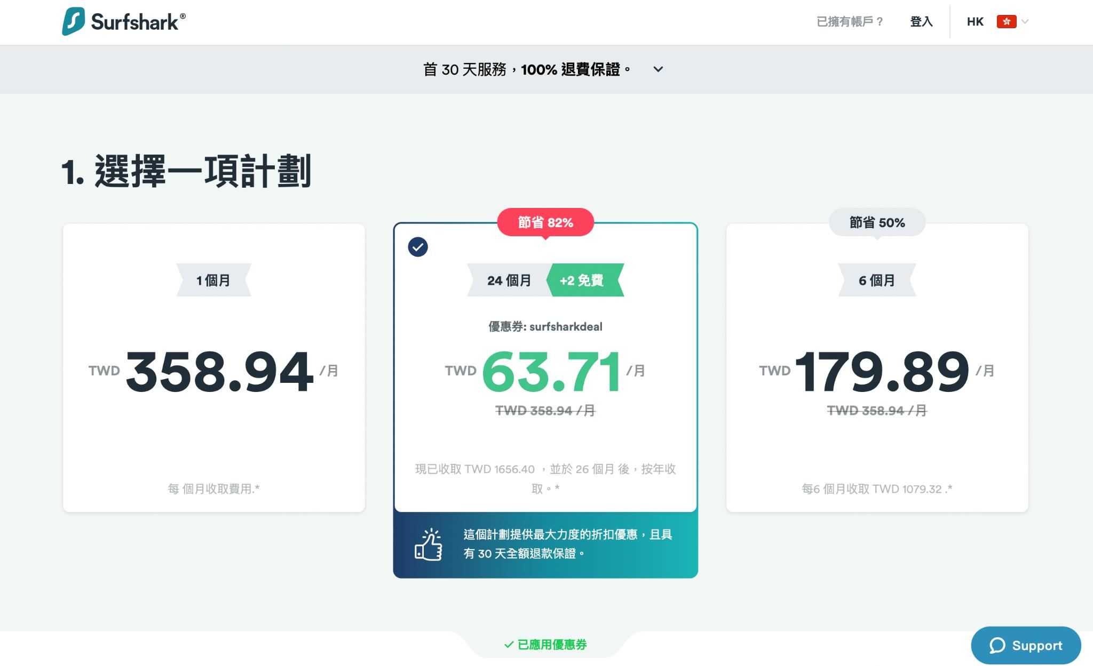Click the 登入 login link
Viewport: 1093px width, 666px height.
pos(921,22)
